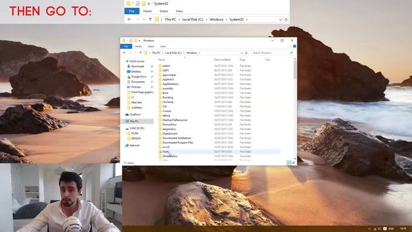This screenshot has width=412, height=232.
Task: Refresh the Windows folder view
Action: (x=246, y=53)
